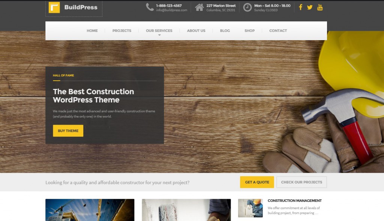The image size is (384, 221).
Task: Click the Check Our Projects button
Action: 301,182
